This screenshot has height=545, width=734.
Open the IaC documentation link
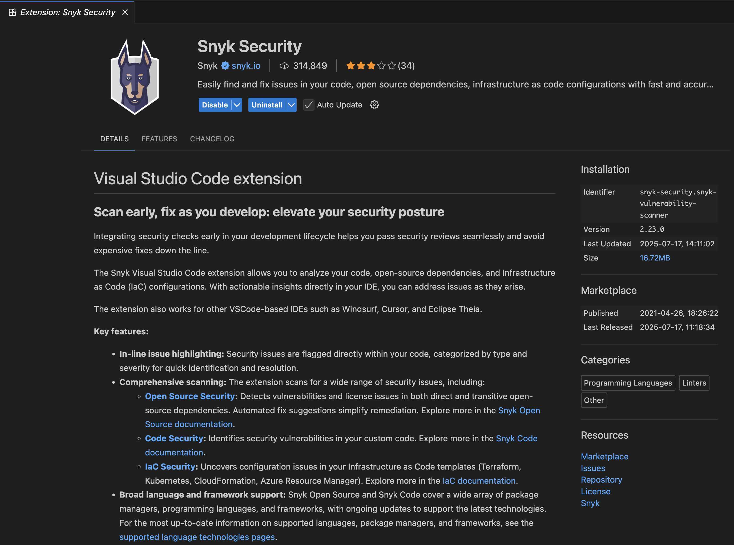(x=479, y=481)
